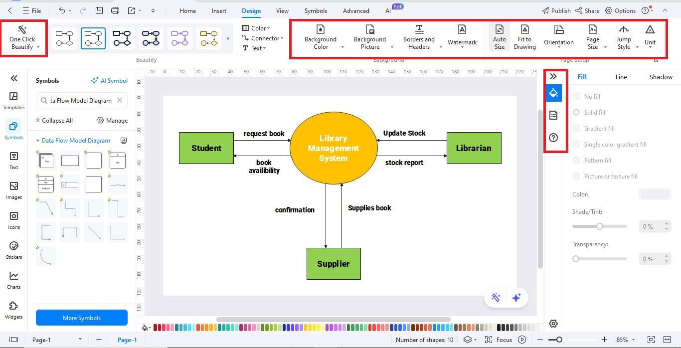Open the Options dropdown

pos(620,10)
